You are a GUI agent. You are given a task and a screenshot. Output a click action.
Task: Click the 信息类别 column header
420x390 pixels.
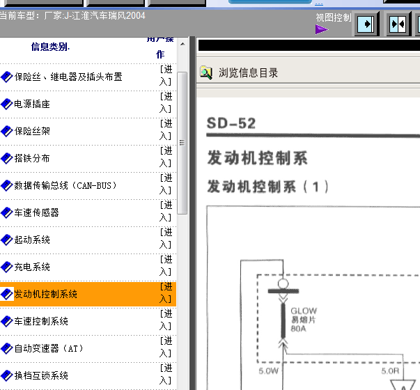50,47
